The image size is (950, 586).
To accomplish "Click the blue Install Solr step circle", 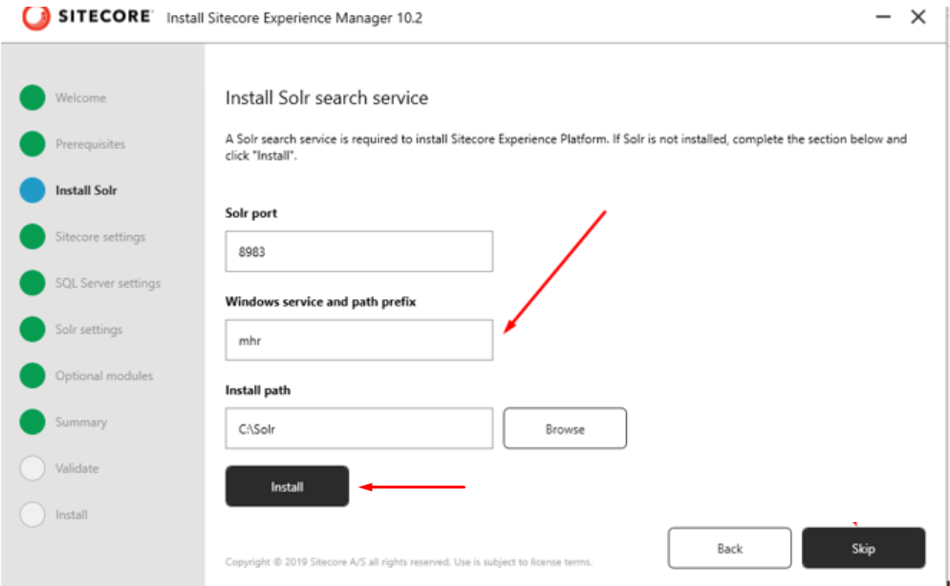I will click(32, 190).
